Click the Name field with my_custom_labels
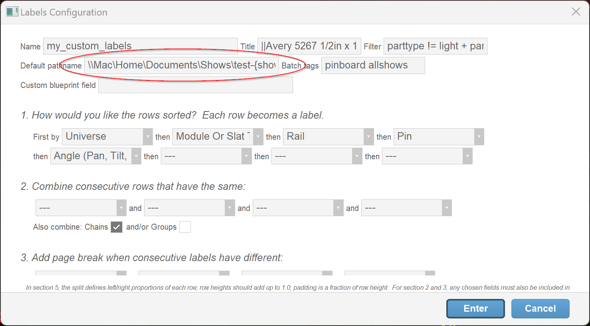Image resolution: width=590 pixels, height=326 pixels. (140, 46)
